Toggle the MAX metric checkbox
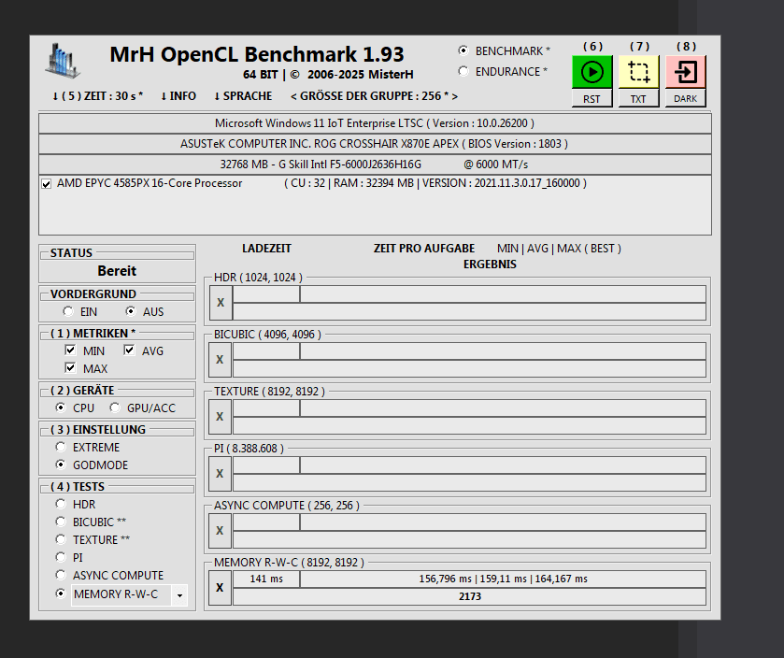Viewport: 784px width, 658px height. (x=70, y=368)
